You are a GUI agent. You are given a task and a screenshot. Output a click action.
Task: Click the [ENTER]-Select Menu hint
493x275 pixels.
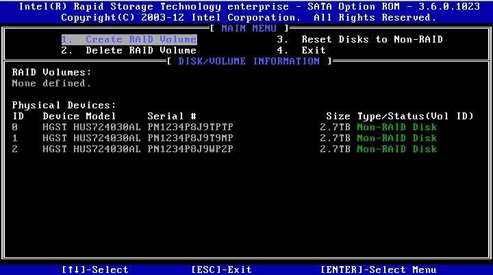378,270
